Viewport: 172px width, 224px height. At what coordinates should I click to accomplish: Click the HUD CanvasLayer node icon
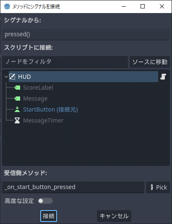12,77
